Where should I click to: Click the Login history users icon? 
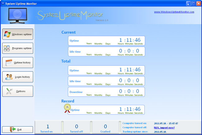click(x=9, y=77)
